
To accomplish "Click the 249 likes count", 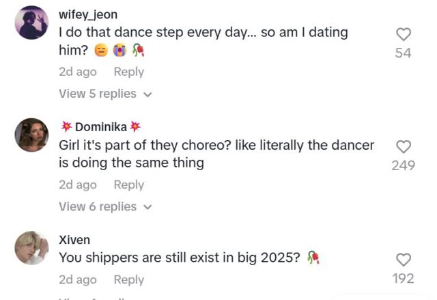I will tap(404, 165).
